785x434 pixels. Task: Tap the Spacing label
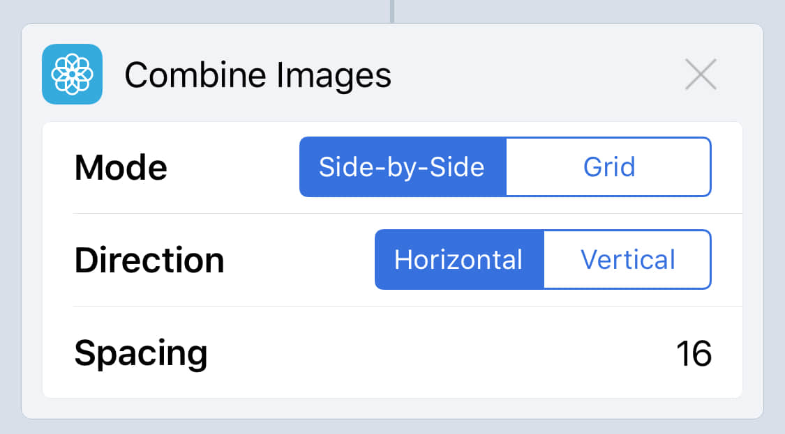(x=141, y=353)
